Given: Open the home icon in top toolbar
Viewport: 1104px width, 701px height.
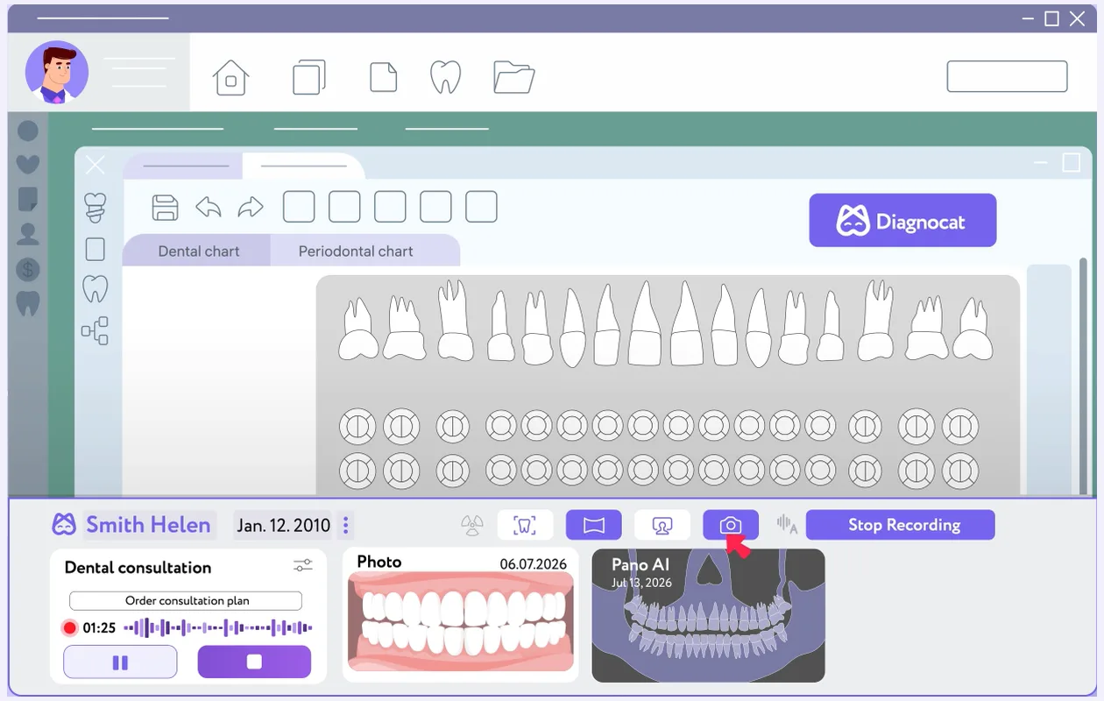Looking at the screenshot, I should [x=230, y=77].
